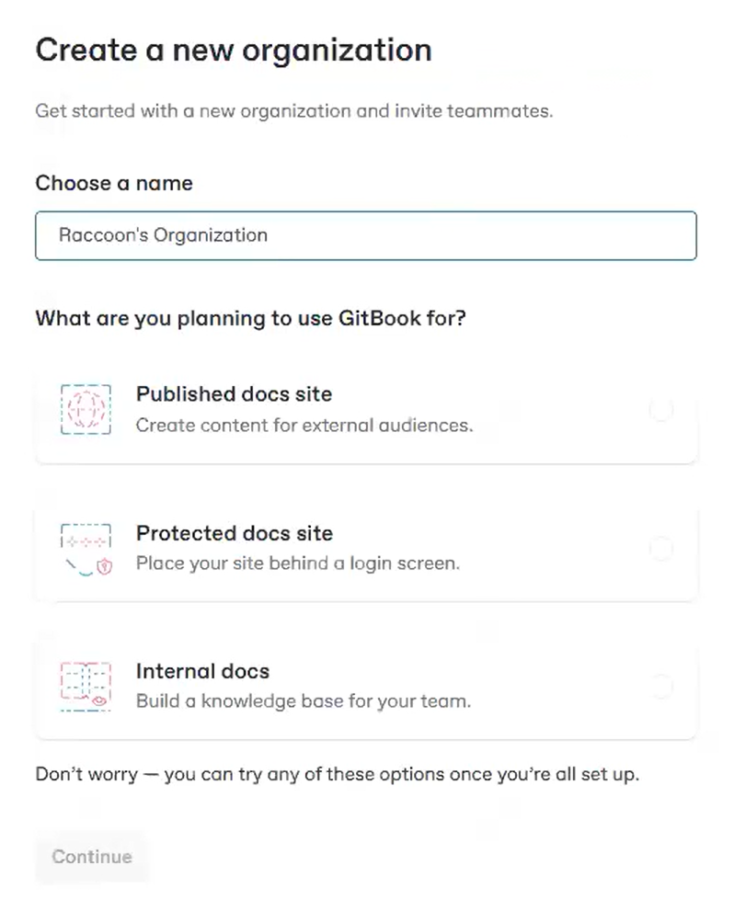Select the Protected docs site radio button
This screenshot has width=734, height=910.
660,549
